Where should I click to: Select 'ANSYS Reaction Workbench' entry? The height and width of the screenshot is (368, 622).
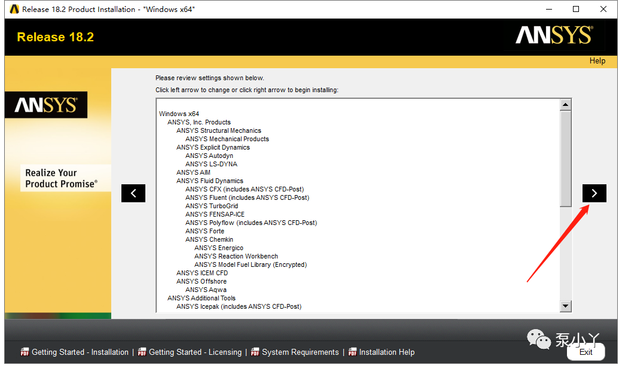(236, 256)
